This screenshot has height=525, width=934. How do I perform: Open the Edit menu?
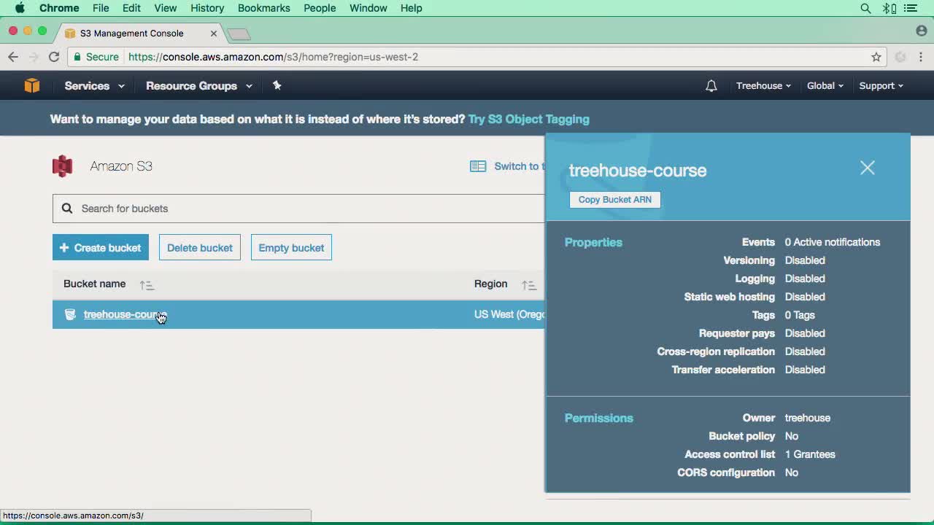pyautogui.click(x=131, y=8)
